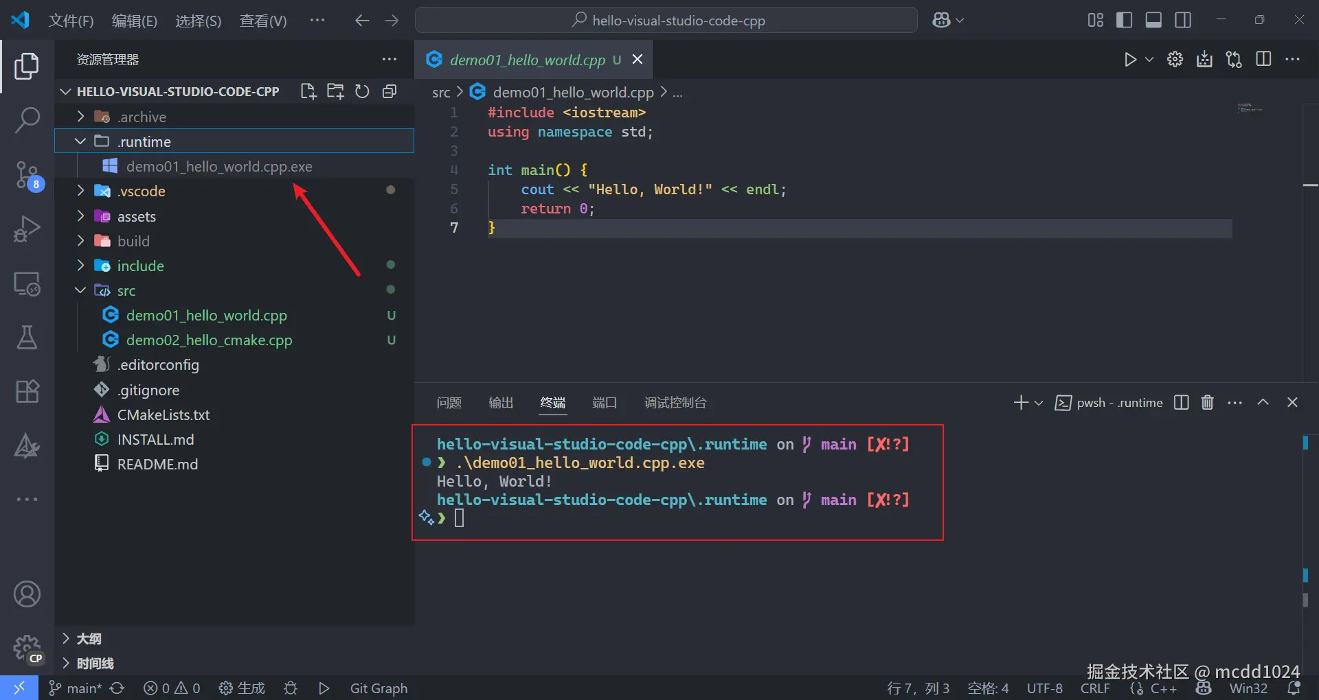Open Git Graph from the status bar
This screenshot has width=1319, height=700.
[379, 688]
